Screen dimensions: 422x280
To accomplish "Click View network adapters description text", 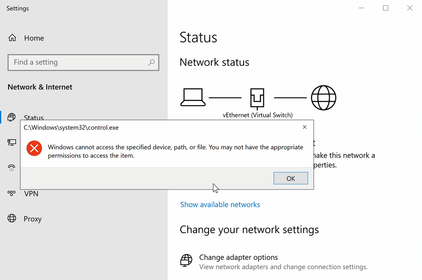I will (x=284, y=267).
